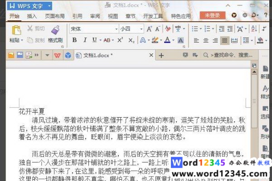Click the Cut (剪切) scissors button

[35, 29]
